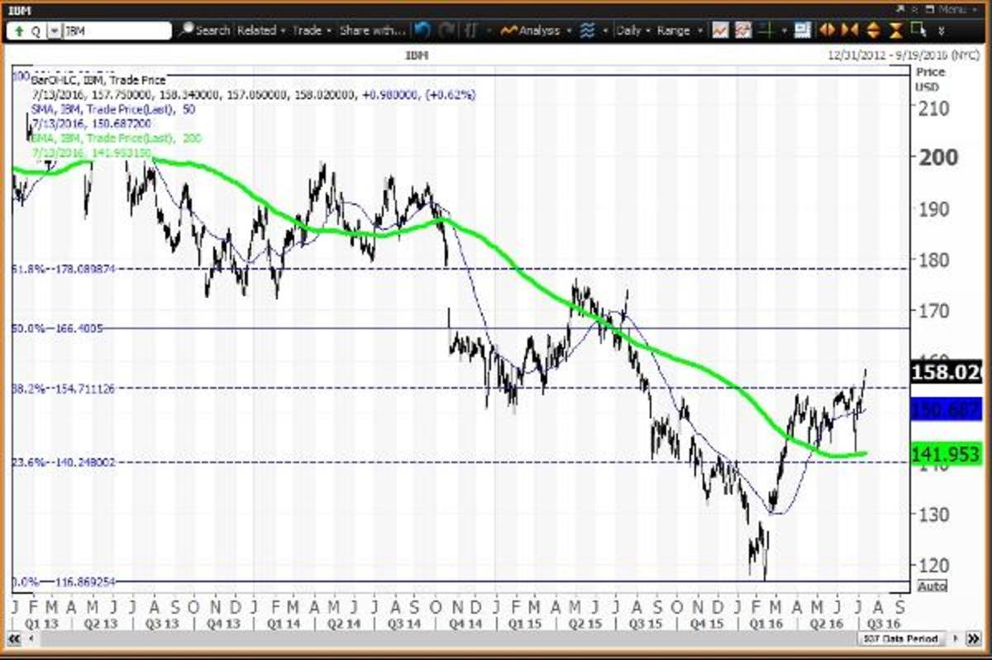Select the zoom rectangle pointer tool
The image size is (992, 660).
(918, 30)
